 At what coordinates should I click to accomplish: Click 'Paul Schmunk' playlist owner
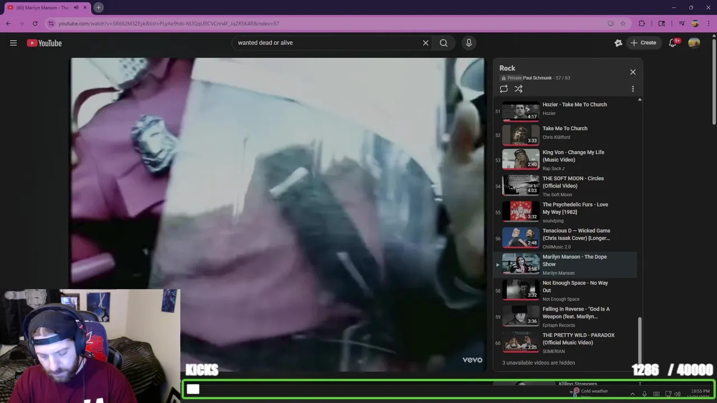click(x=537, y=78)
